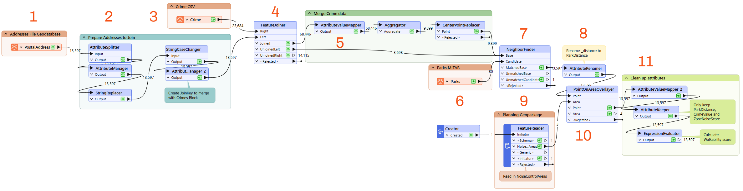Toggle the AttributeKeeper Output eye icon
Viewport: 743px width, 191px height.
point(670,116)
